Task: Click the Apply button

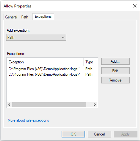Action: (x=125, y=134)
